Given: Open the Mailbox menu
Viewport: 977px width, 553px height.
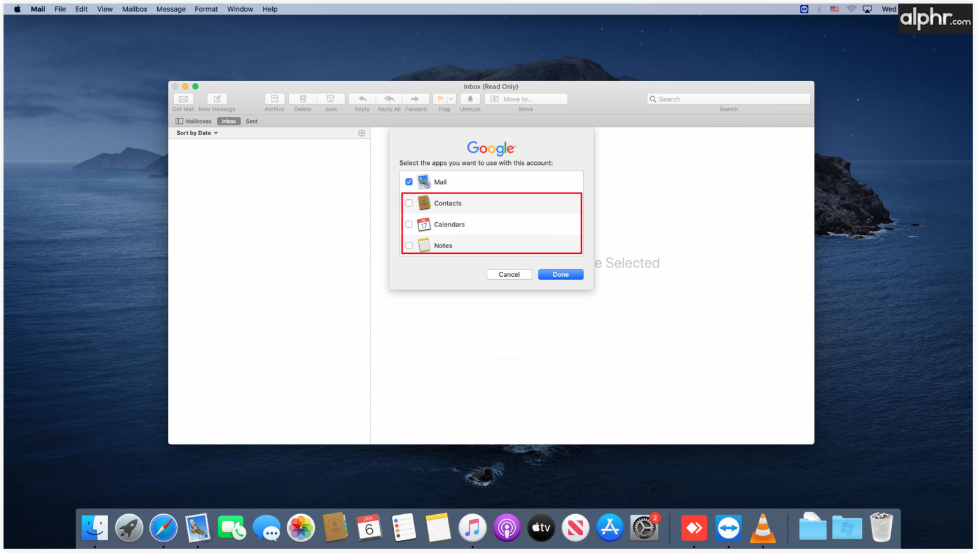Looking at the screenshot, I should 134,9.
